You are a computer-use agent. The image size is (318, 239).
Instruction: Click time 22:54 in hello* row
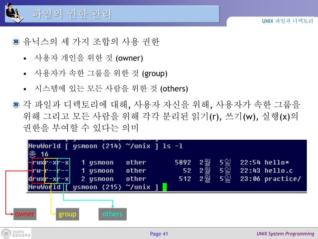click(x=250, y=162)
